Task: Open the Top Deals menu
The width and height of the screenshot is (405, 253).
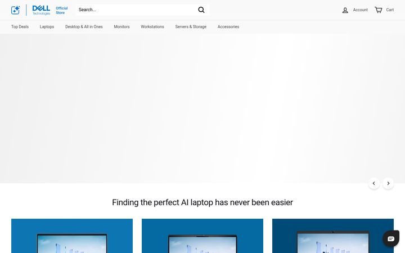Action: [20, 26]
